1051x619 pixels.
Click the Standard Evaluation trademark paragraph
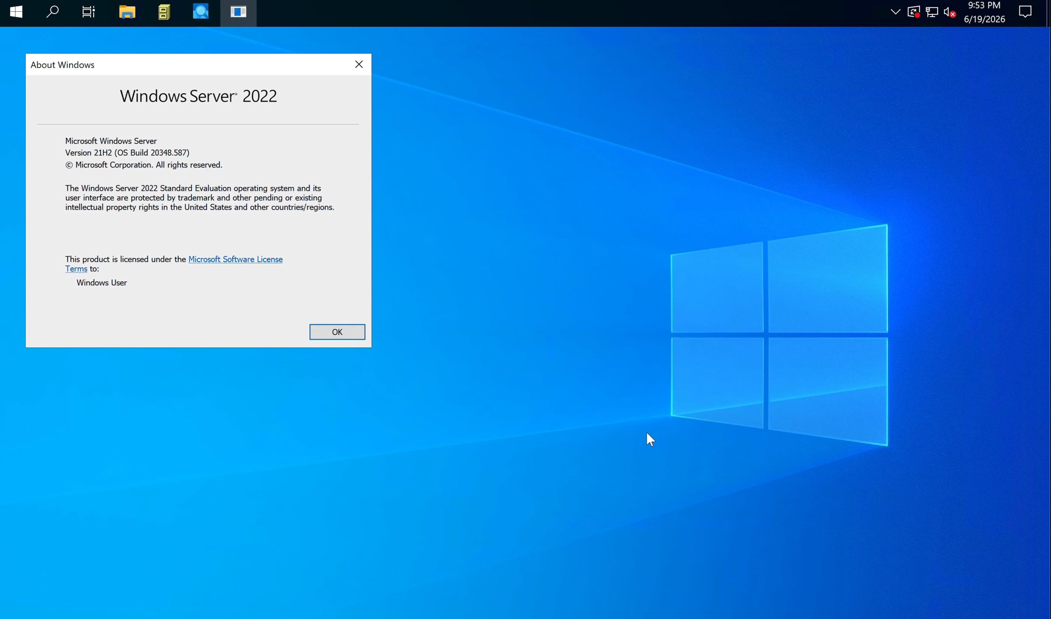pos(200,198)
